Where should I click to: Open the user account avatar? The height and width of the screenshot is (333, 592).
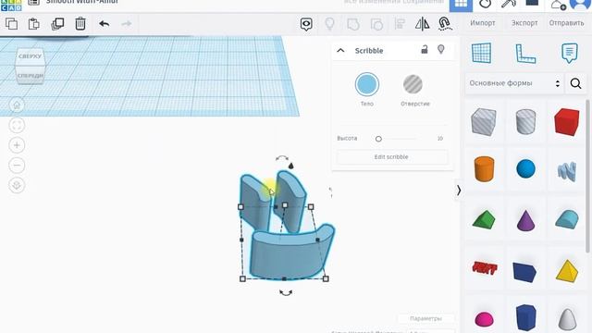(580, 4)
